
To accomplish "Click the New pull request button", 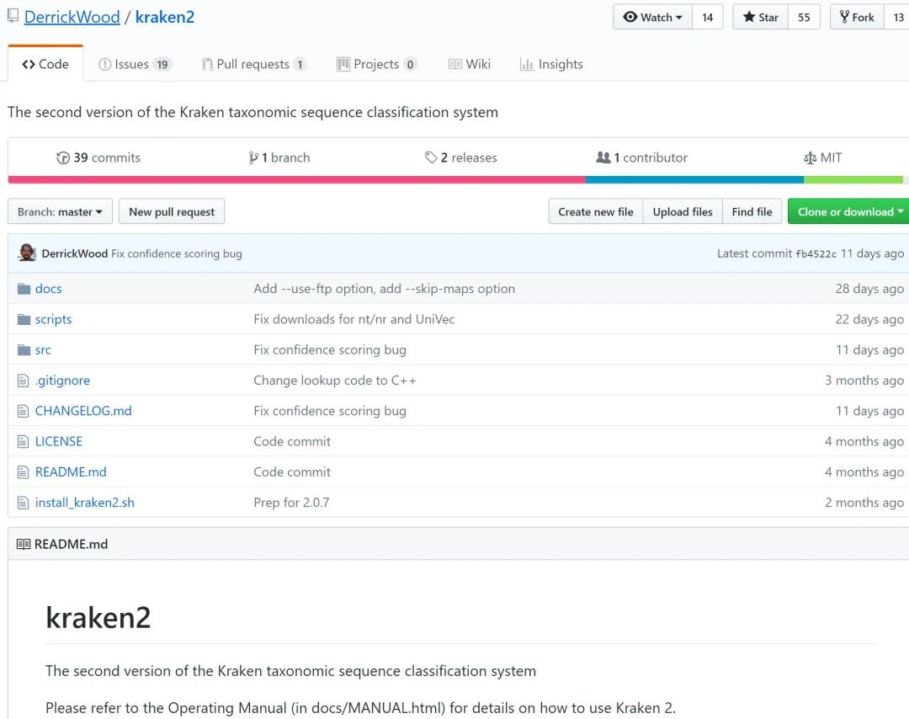I will pyautogui.click(x=172, y=212).
